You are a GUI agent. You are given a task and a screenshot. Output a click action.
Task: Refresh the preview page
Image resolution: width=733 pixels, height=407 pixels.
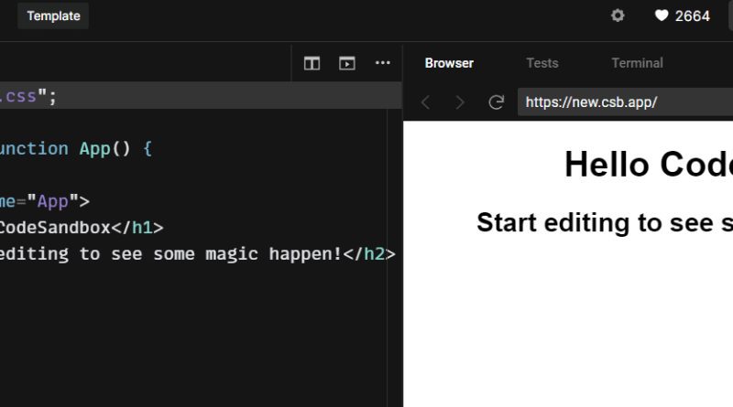point(496,102)
